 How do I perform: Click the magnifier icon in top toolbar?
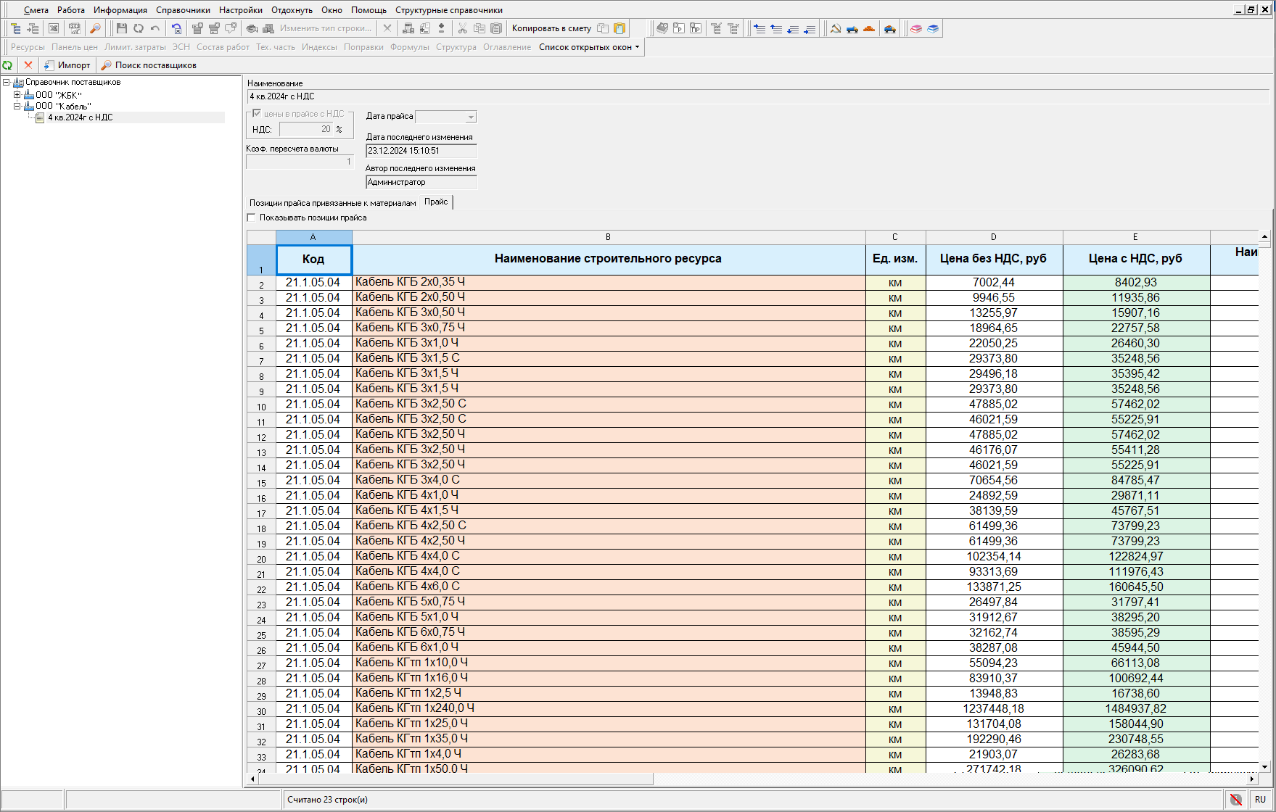click(95, 28)
